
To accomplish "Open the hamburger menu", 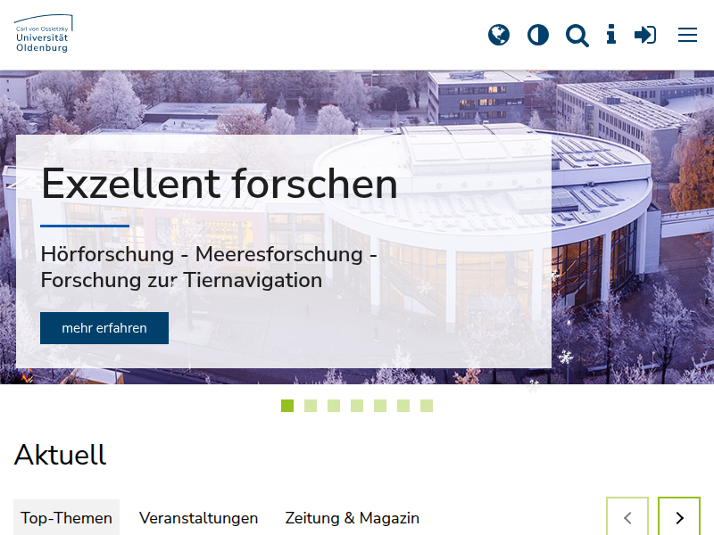I will click(x=687, y=35).
